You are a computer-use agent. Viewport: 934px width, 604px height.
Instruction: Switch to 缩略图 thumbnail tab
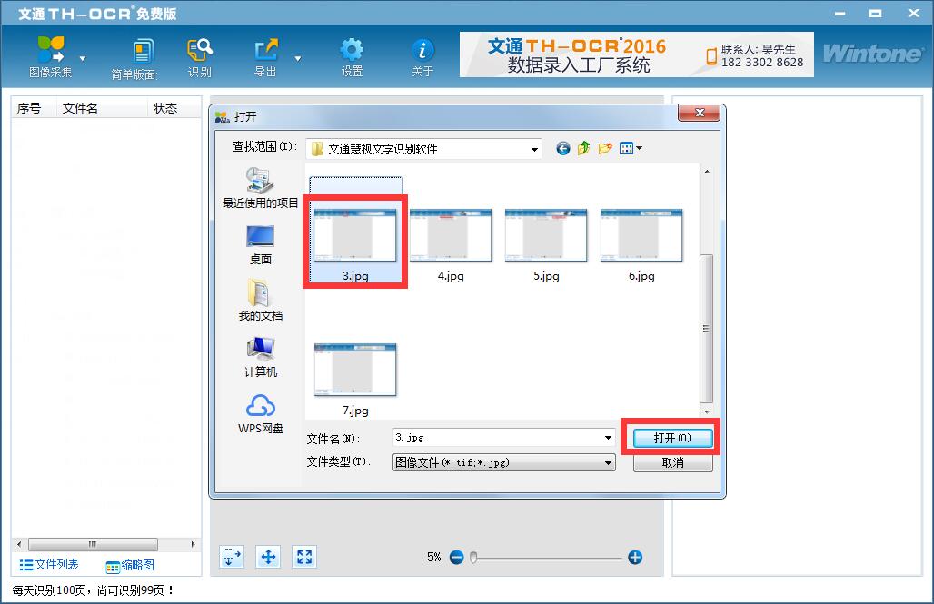tap(130, 566)
